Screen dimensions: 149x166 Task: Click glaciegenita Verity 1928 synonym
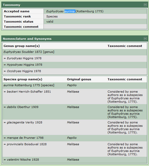click(x=23, y=122)
